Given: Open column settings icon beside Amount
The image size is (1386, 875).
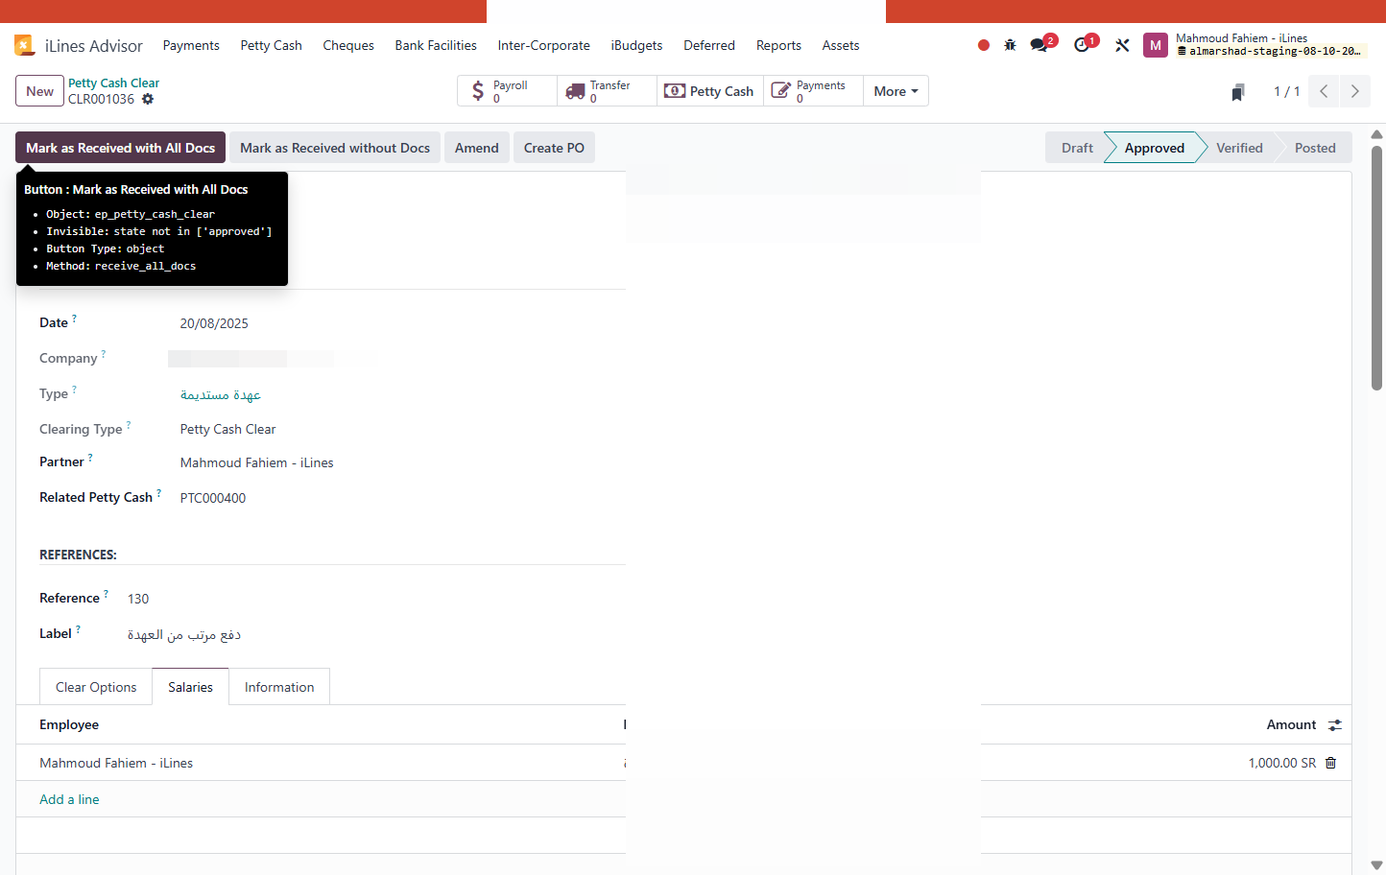Looking at the screenshot, I should point(1335,725).
